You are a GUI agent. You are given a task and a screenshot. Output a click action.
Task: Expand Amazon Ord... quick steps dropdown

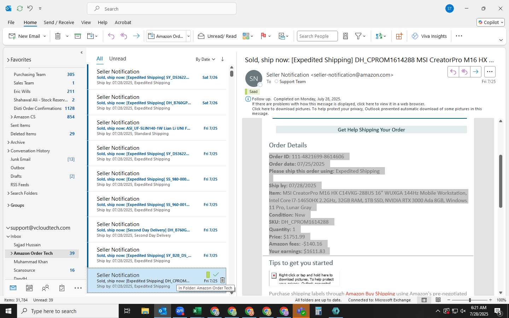tap(188, 36)
